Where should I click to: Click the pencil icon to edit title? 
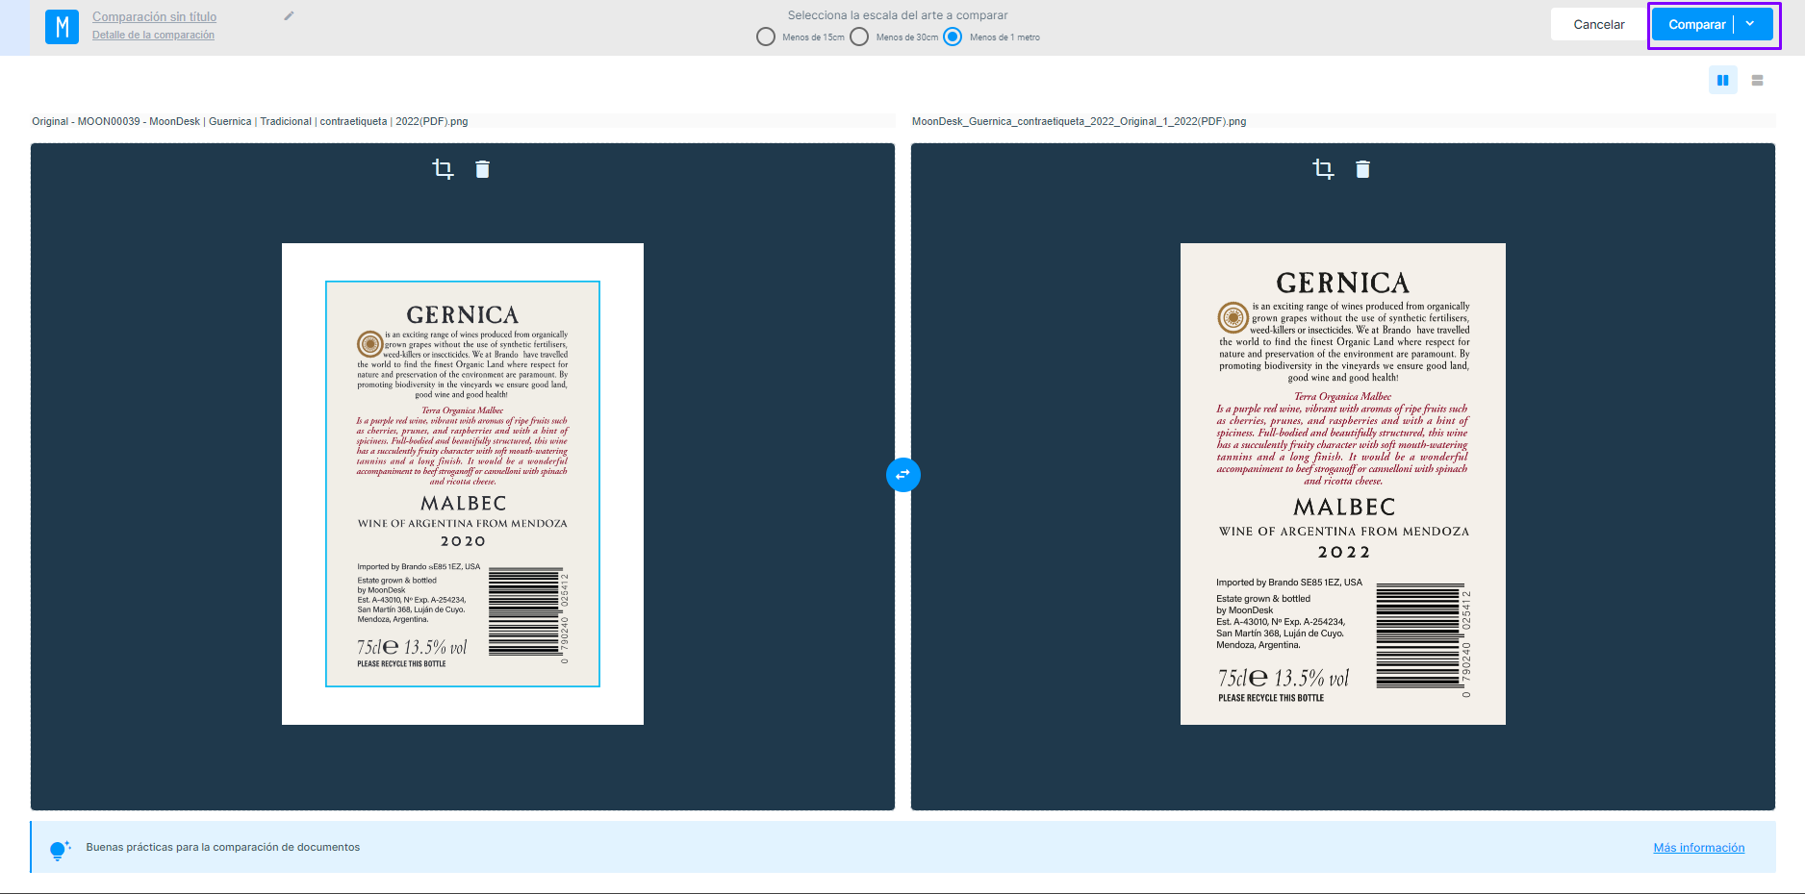(289, 16)
